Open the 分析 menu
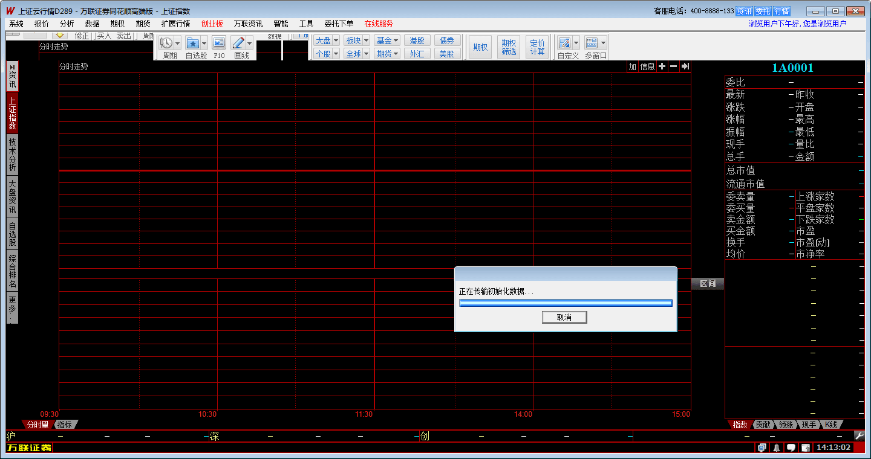The image size is (871, 459). 67,24
